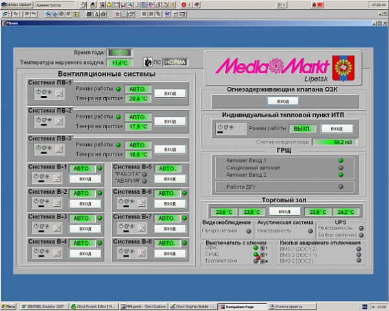The image size is (389, 311).
Task: Open the АВТО. mode selector for Система ПВ-1
Action: coord(137,89)
